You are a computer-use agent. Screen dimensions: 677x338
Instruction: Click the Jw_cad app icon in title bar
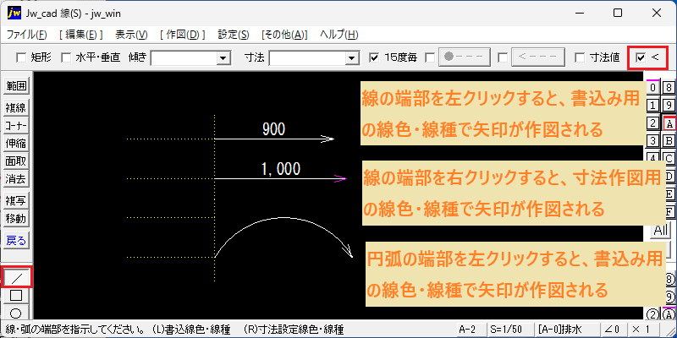14,14
